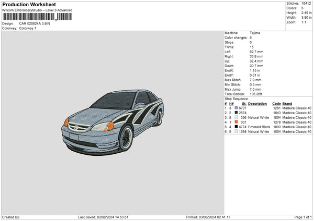Click the embroidered car design preview
The height and width of the screenshot is (221, 314).
[x=113, y=122]
